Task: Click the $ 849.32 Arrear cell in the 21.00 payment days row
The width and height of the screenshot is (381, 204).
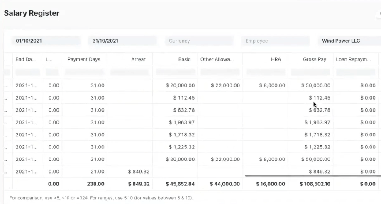Action: (139, 172)
